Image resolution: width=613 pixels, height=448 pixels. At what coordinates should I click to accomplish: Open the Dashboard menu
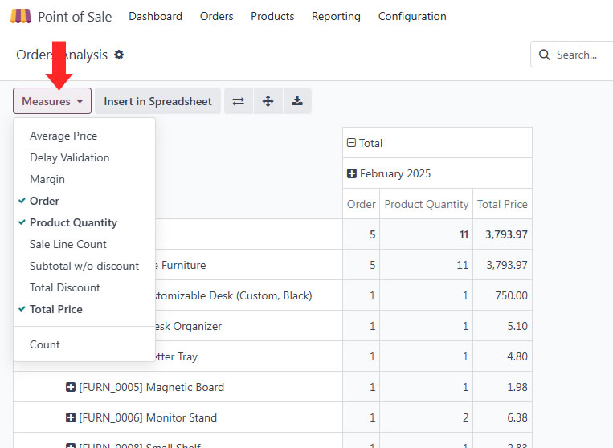pos(156,16)
